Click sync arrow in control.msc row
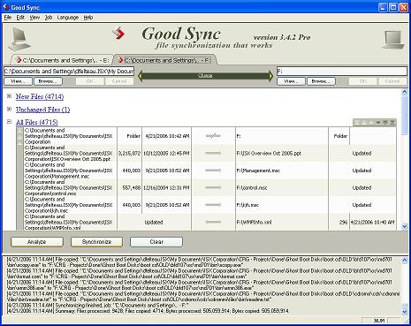Viewport: 411px width, 326px height. [213, 187]
